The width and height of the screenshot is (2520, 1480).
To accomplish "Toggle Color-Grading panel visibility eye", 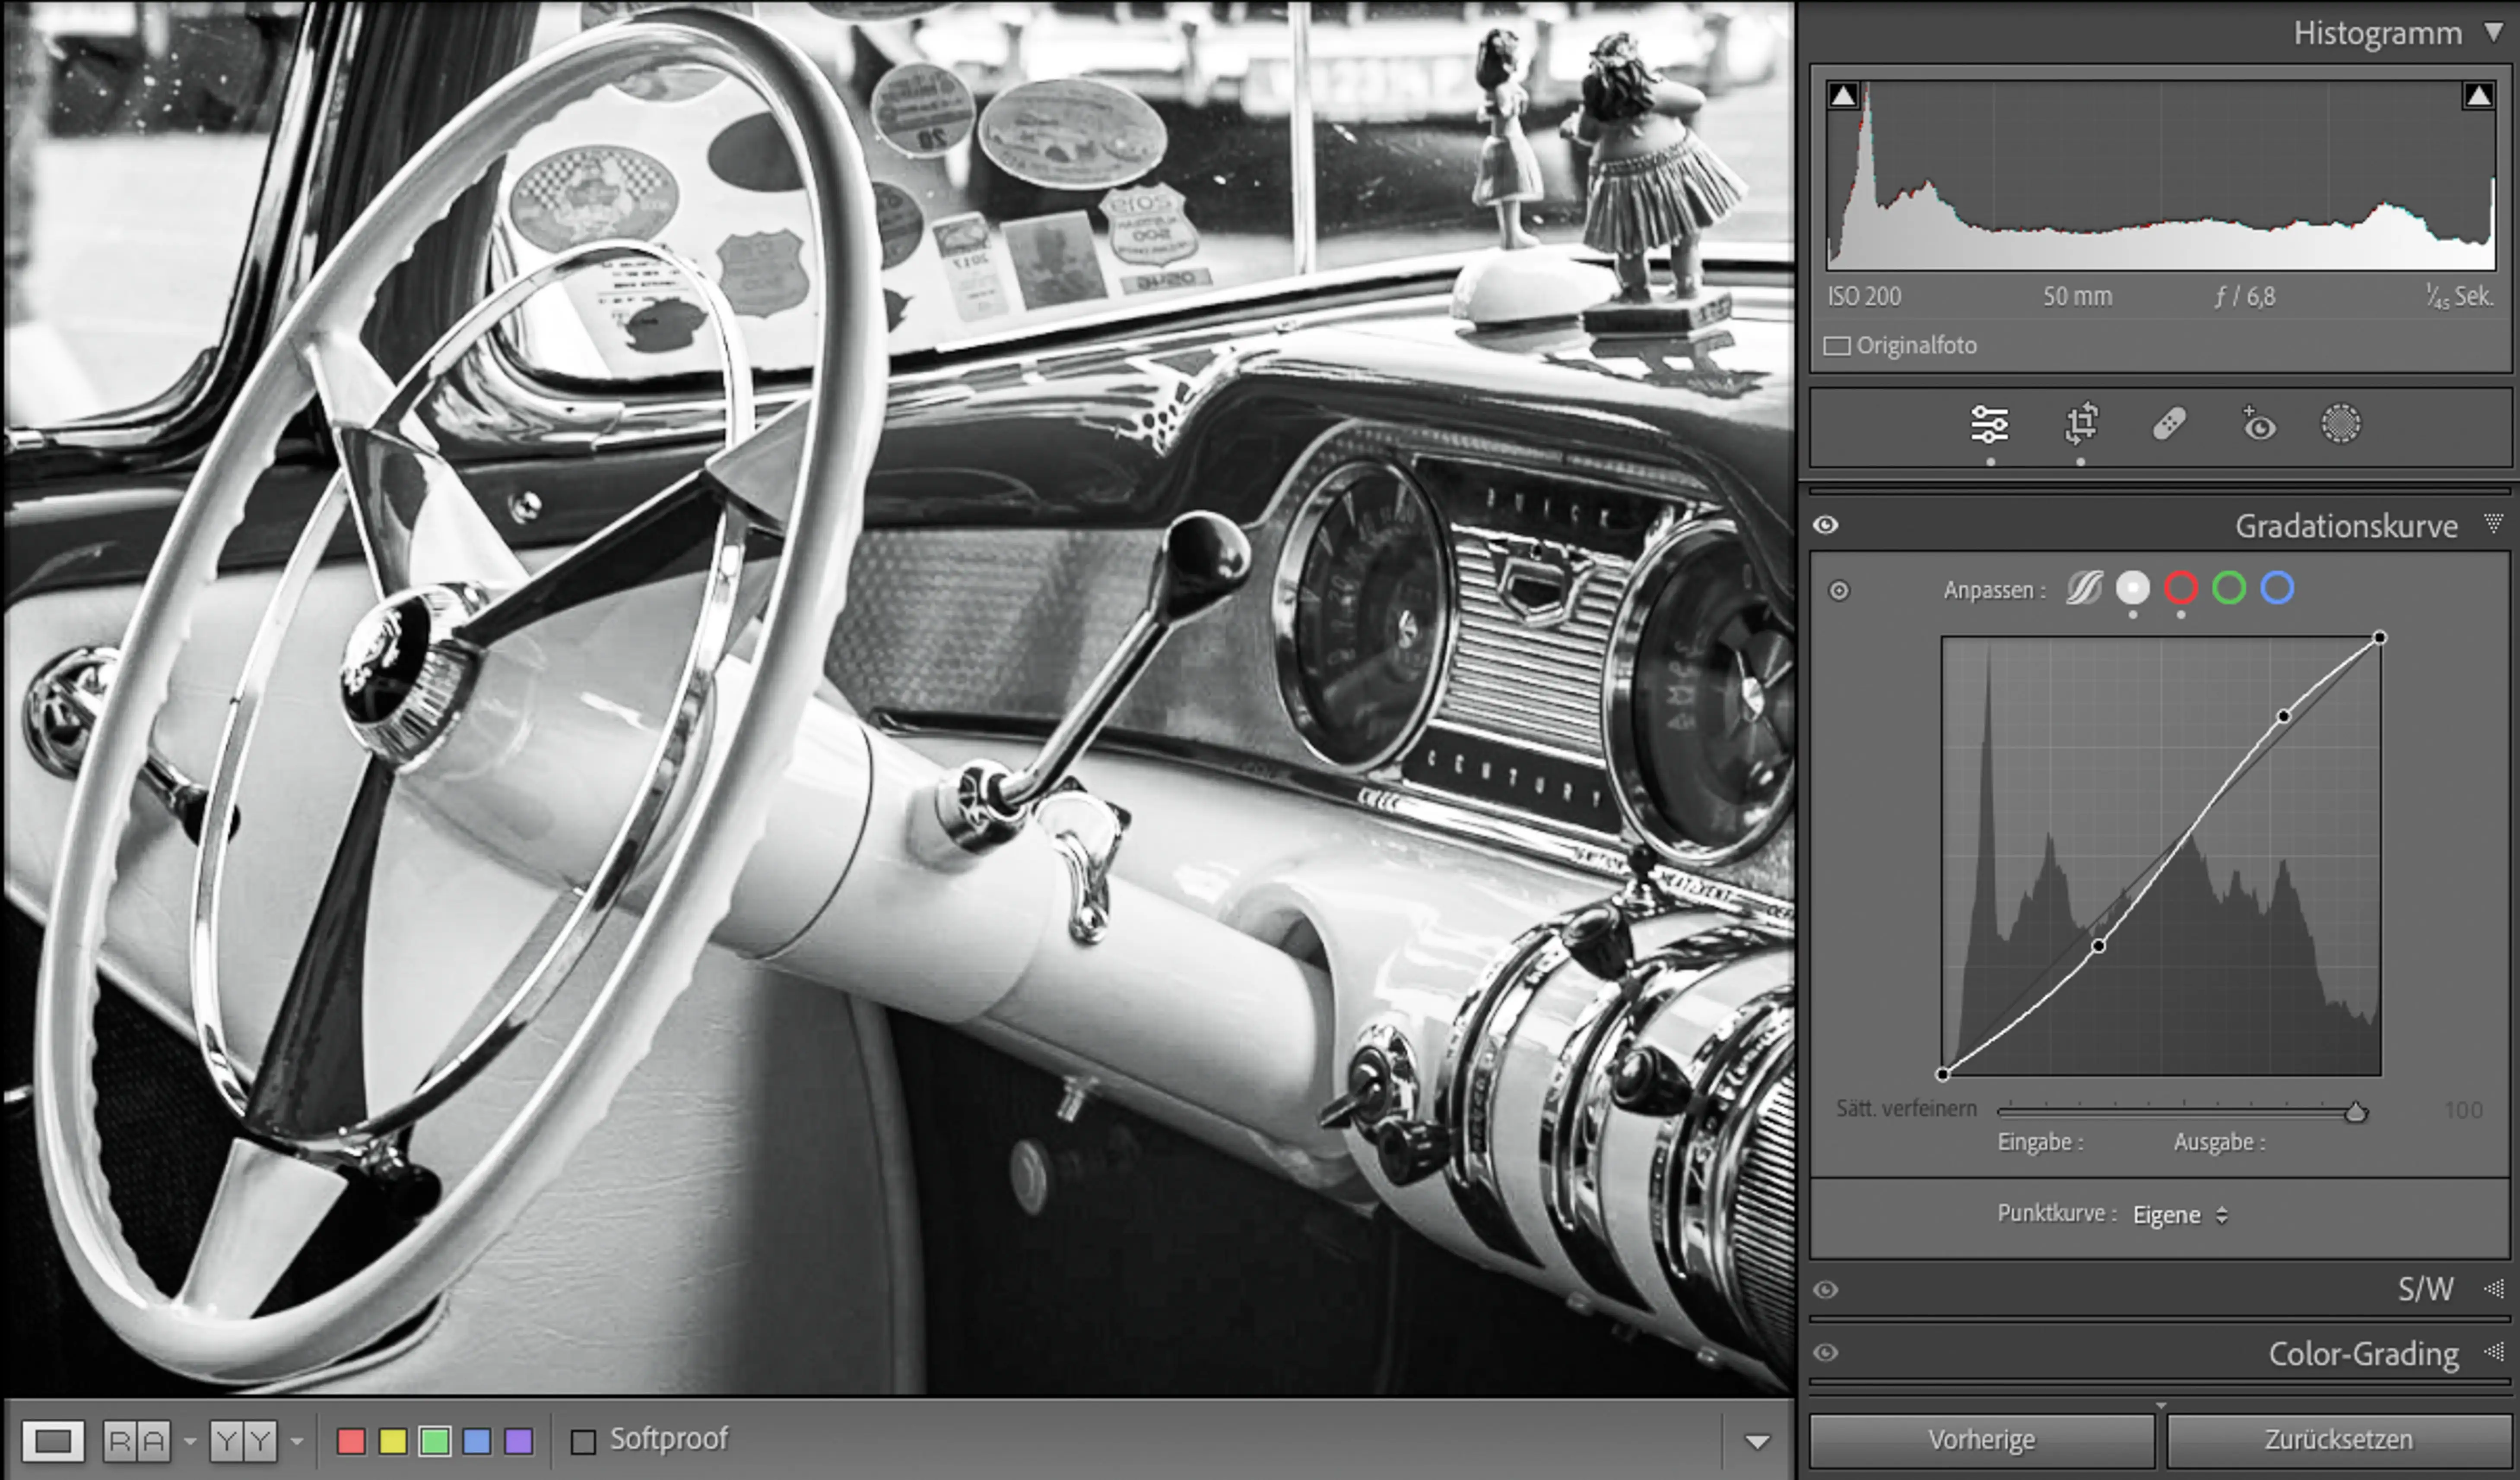I will click(1826, 1352).
